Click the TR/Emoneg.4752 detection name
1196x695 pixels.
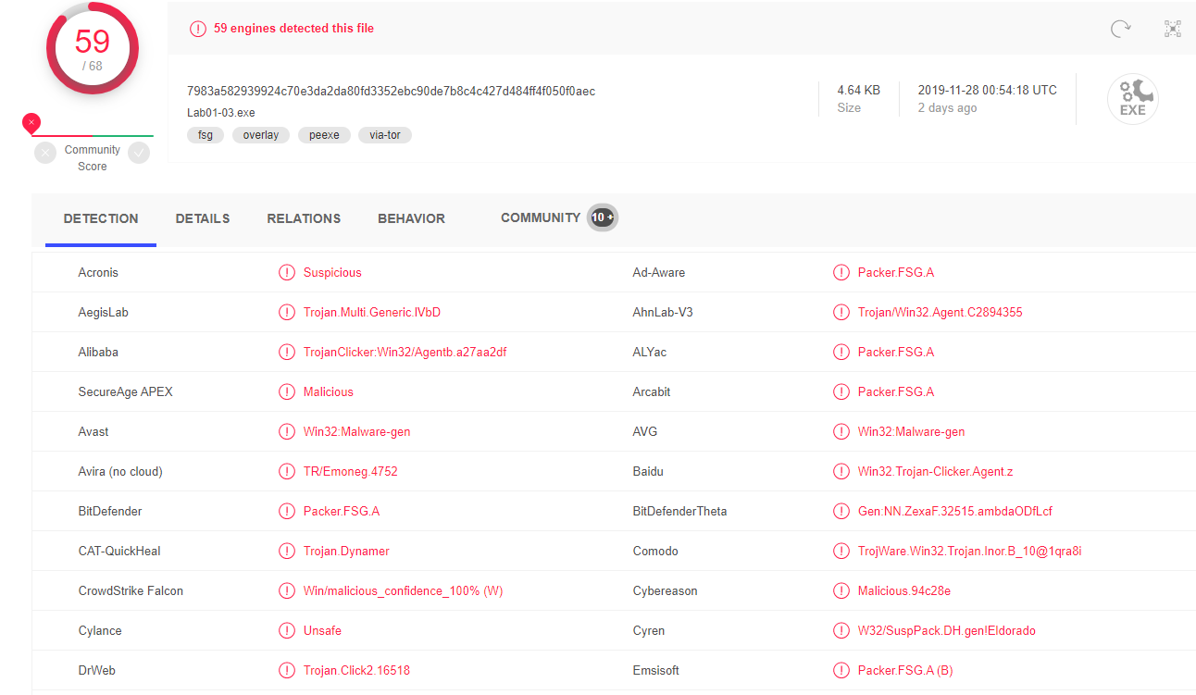[351, 471]
